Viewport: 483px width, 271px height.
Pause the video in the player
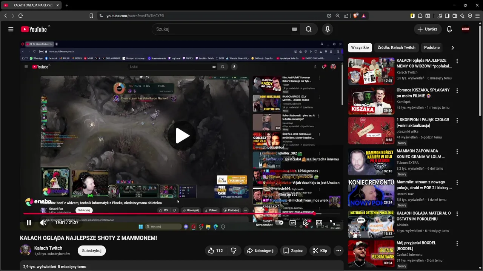[29, 222]
